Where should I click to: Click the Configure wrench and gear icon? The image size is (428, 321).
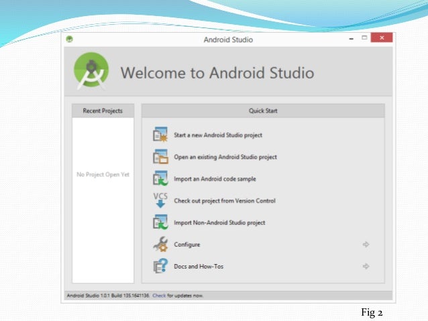pos(160,244)
